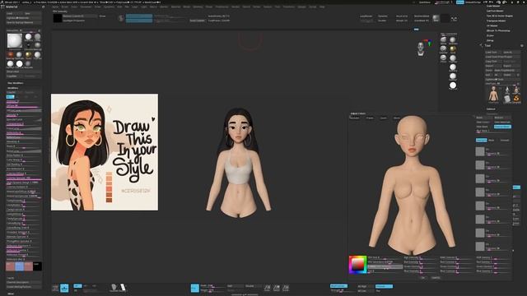Viewport: 527px width, 296px height.
Task: Select the female body tool thumbnail in Tool panel
Action: (493, 94)
